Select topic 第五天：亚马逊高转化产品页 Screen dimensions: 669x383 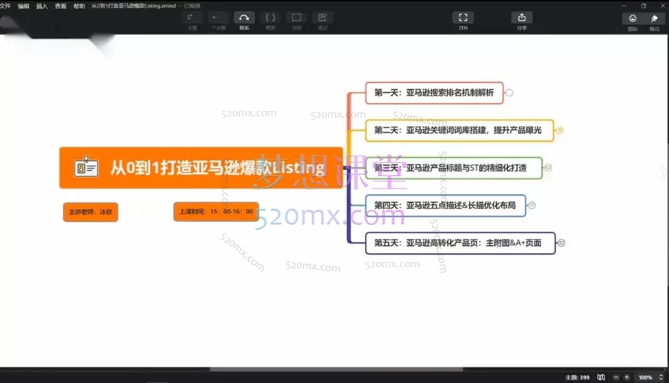pos(461,243)
